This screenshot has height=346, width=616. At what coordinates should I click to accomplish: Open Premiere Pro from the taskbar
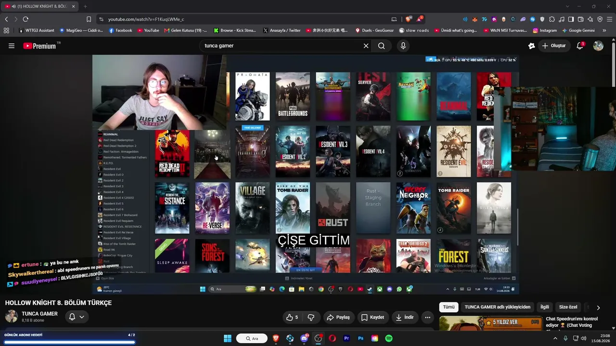pos(346,338)
